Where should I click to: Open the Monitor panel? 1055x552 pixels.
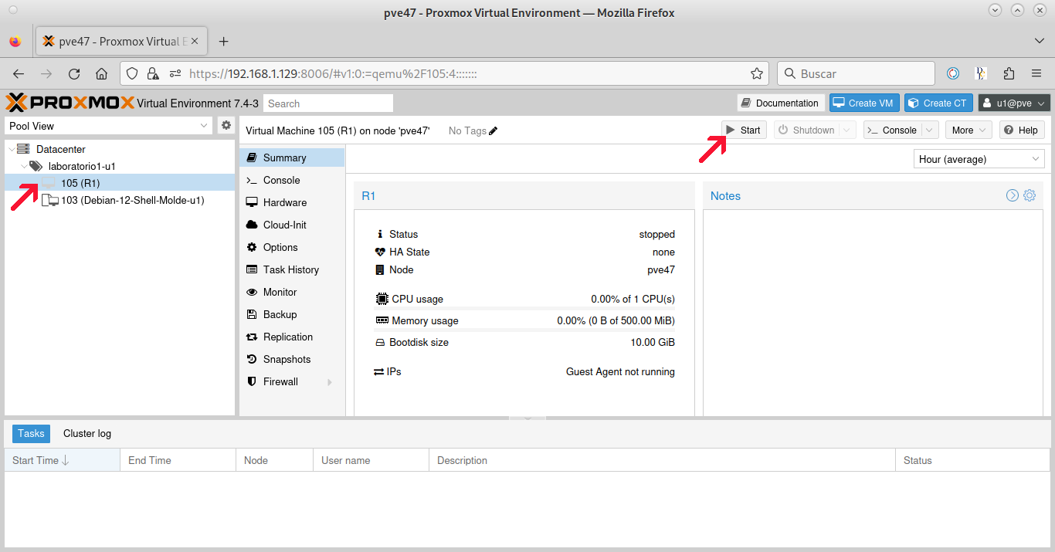(x=292, y=292)
